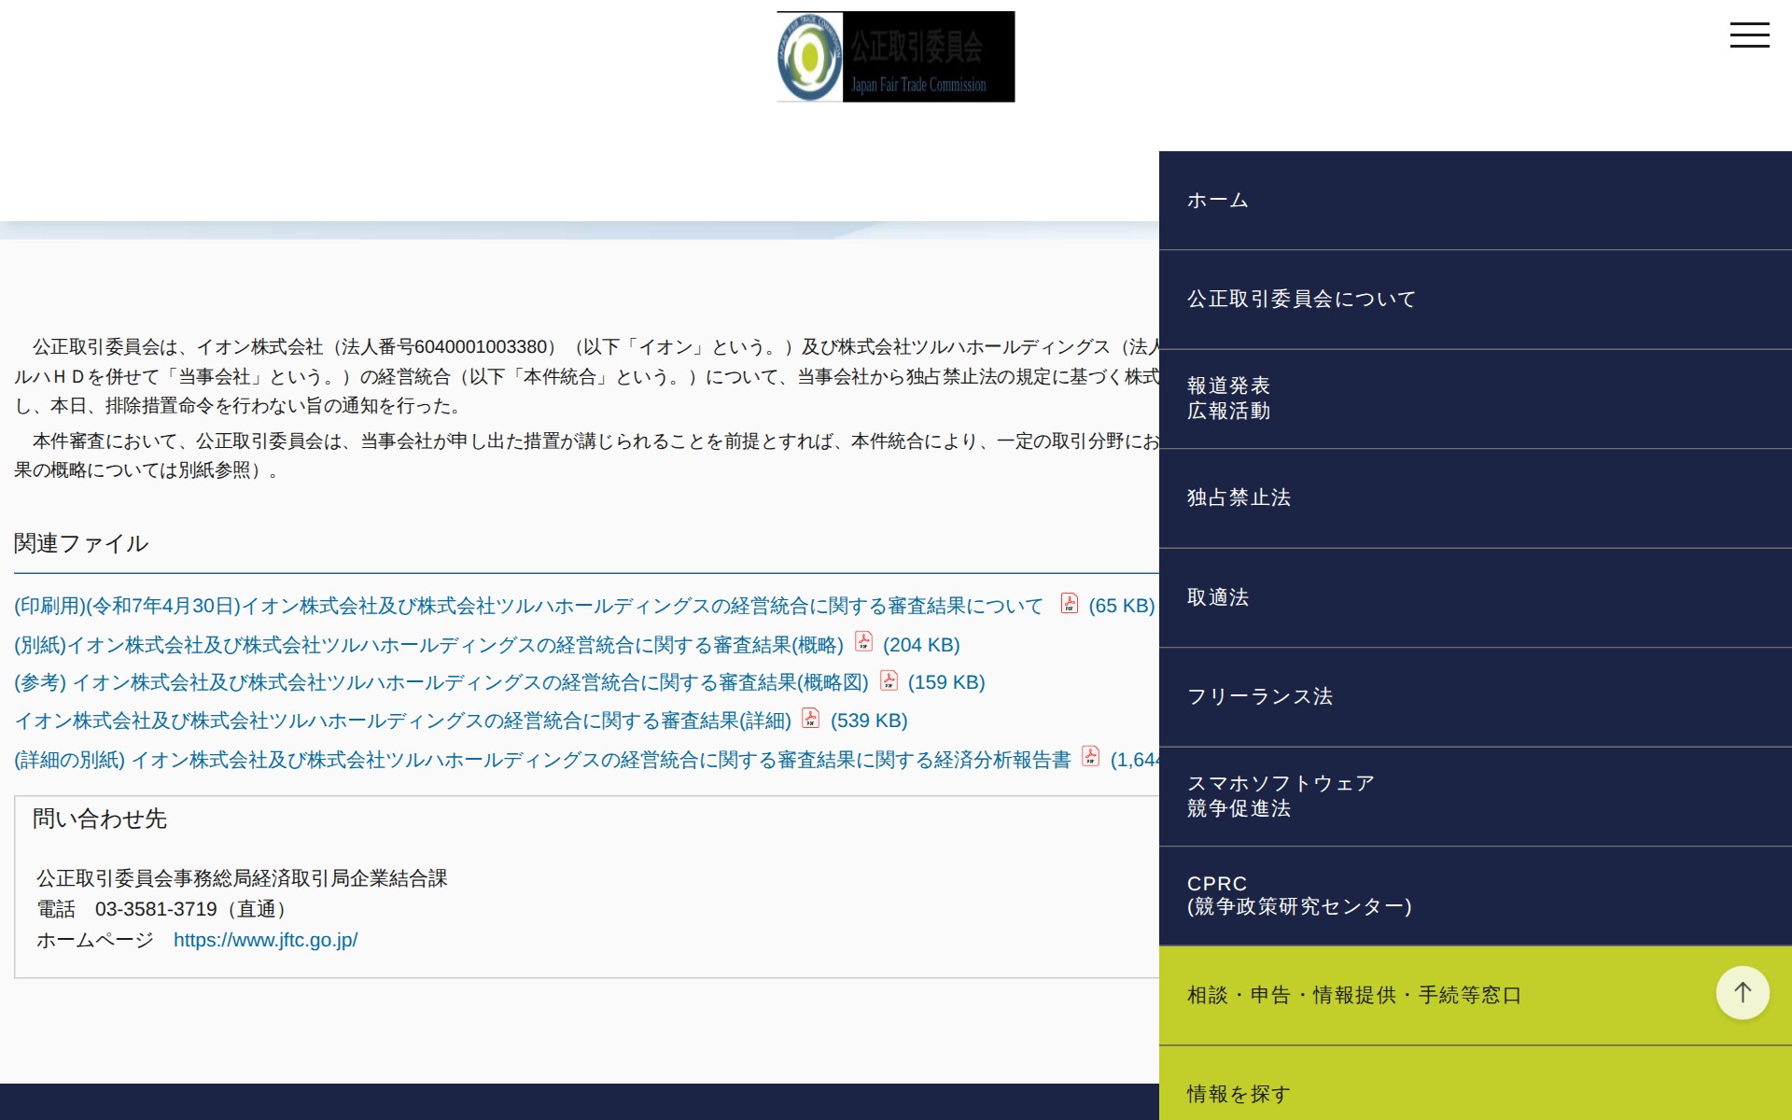
Task: Click the Japan Fair Trade Commission logo
Action: pyautogui.click(x=895, y=57)
